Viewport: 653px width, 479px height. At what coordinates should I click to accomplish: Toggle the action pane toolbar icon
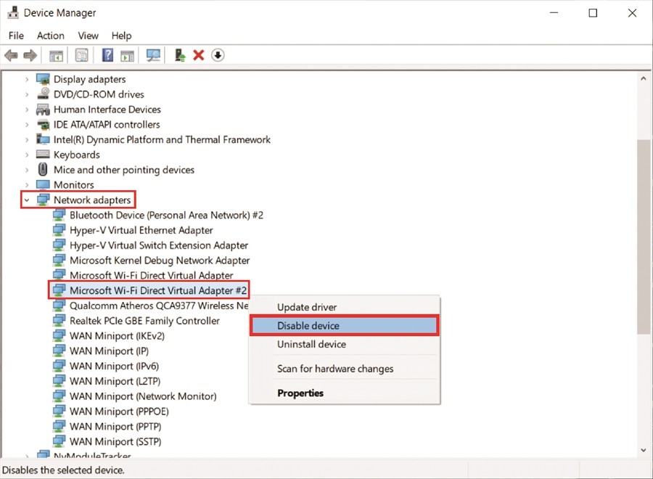128,55
